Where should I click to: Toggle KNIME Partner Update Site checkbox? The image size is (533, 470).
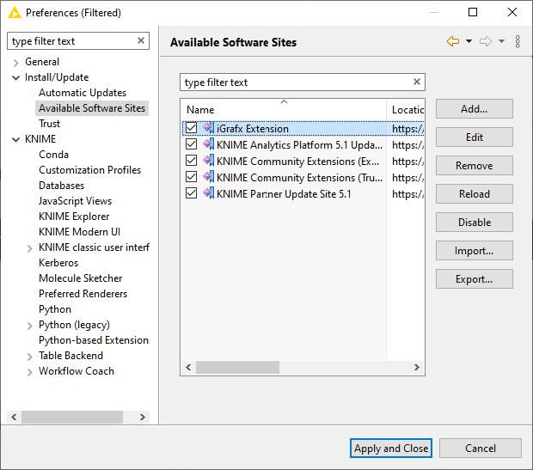(x=192, y=194)
